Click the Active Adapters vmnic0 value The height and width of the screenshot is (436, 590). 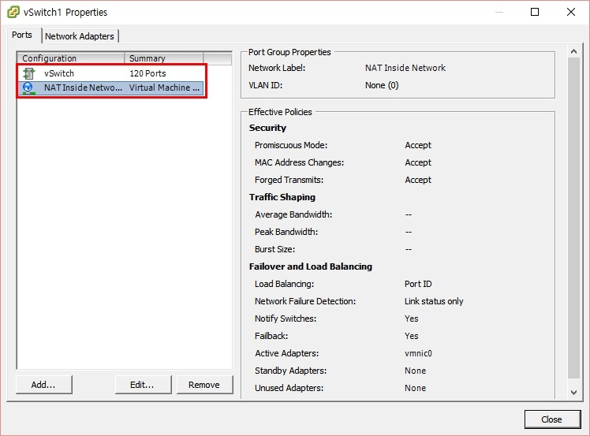pos(418,353)
